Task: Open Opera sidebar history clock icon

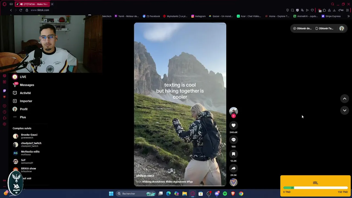Action: 4,112
